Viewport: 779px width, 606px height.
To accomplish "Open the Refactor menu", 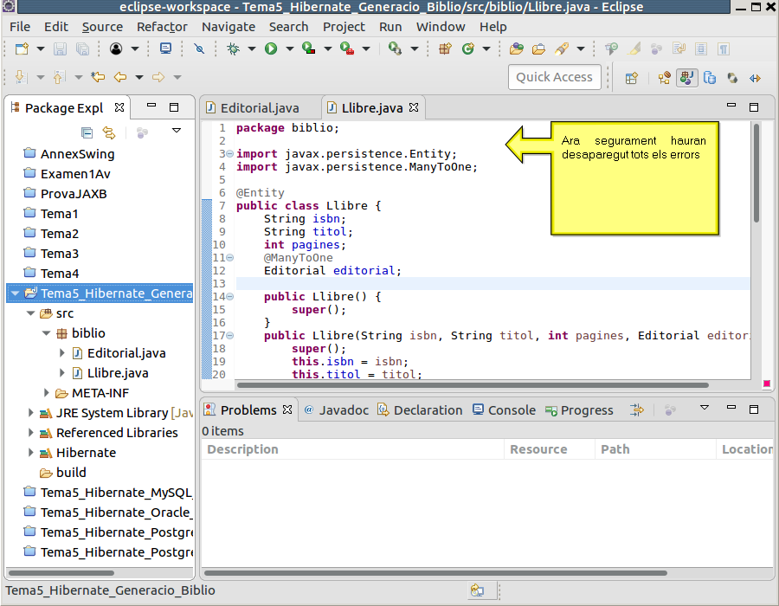I will [162, 27].
